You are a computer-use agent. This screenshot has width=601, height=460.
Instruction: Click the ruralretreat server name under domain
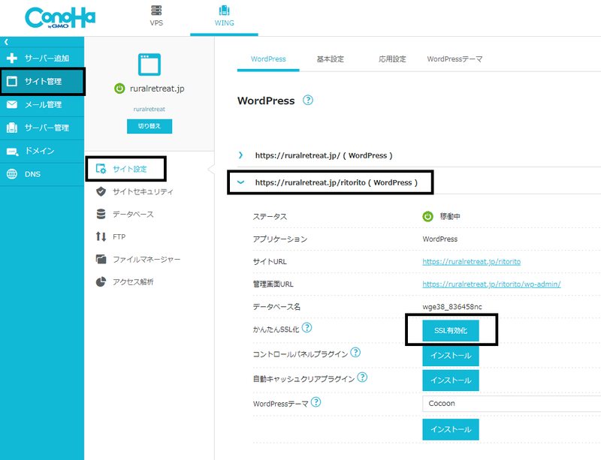pyautogui.click(x=149, y=109)
